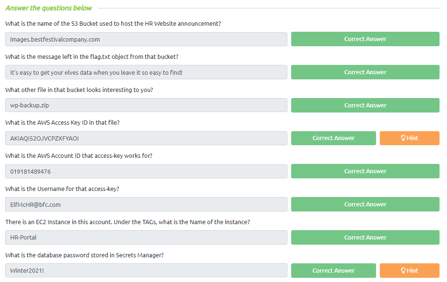Click the lightbulb icon on the Secrets Manager Hint

coord(403,270)
